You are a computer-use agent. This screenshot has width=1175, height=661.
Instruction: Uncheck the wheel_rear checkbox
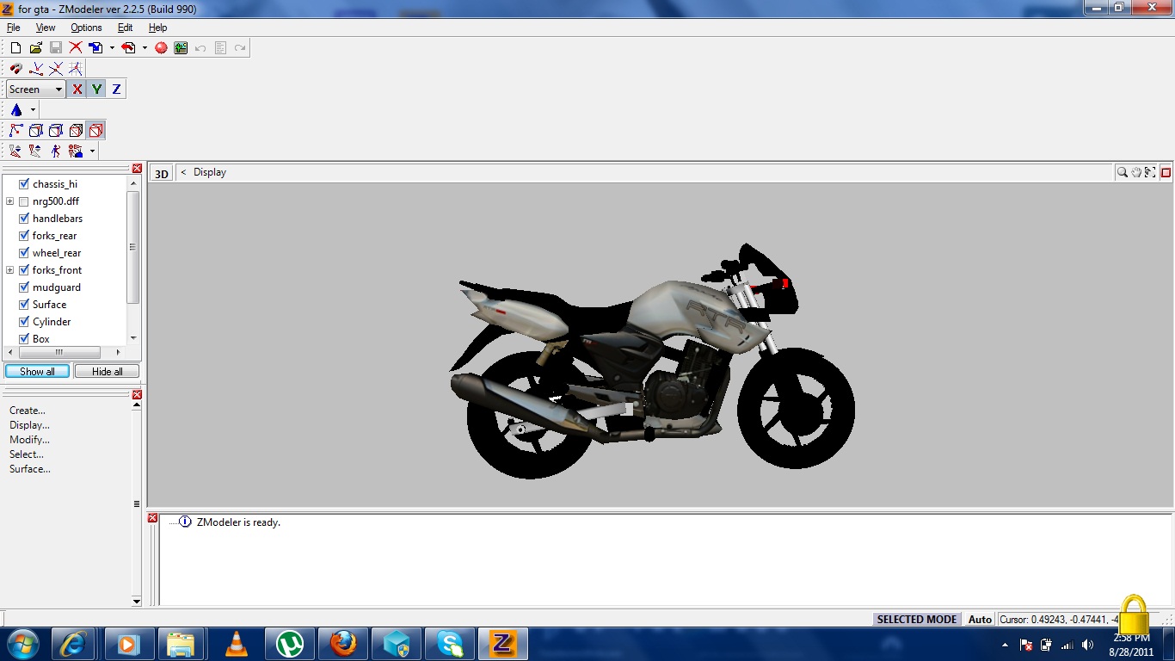(x=23, y=252)
